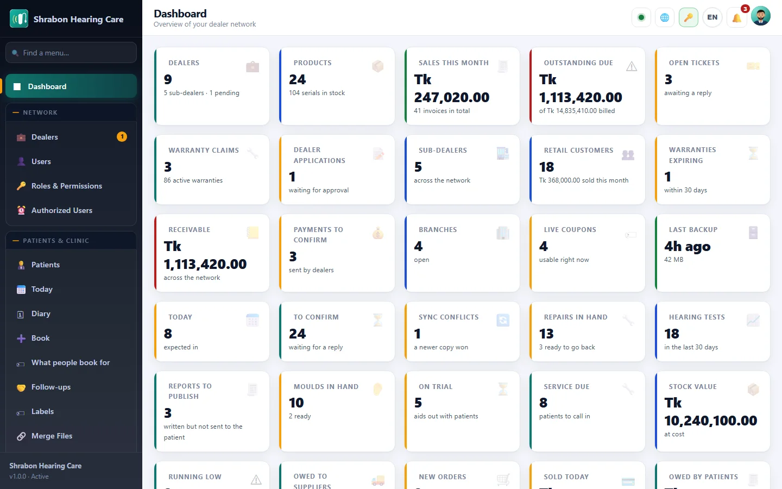Click '86 active warranties' text
The image size is (782, 489).
193,180
